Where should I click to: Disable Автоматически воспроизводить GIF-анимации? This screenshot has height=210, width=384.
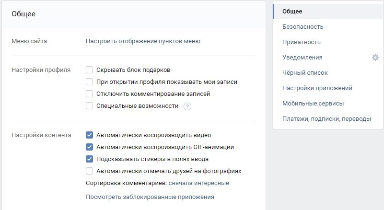pyautogui.click(x=89, y=147)
